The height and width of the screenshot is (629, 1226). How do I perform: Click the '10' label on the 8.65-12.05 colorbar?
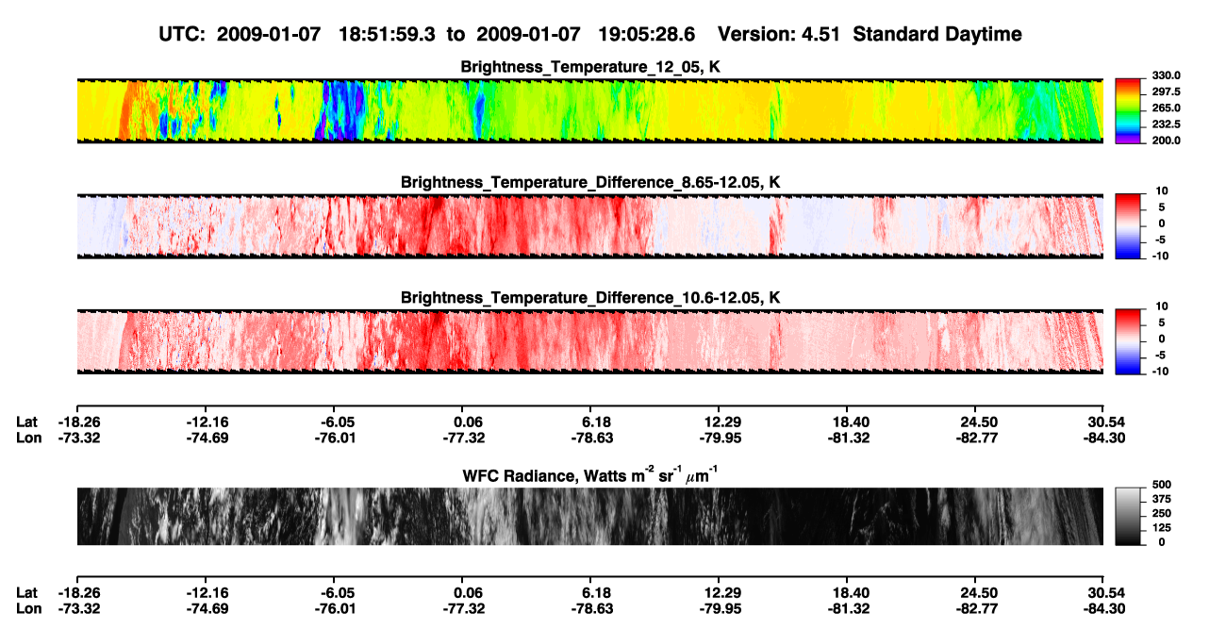click(x=1162, y=190)
